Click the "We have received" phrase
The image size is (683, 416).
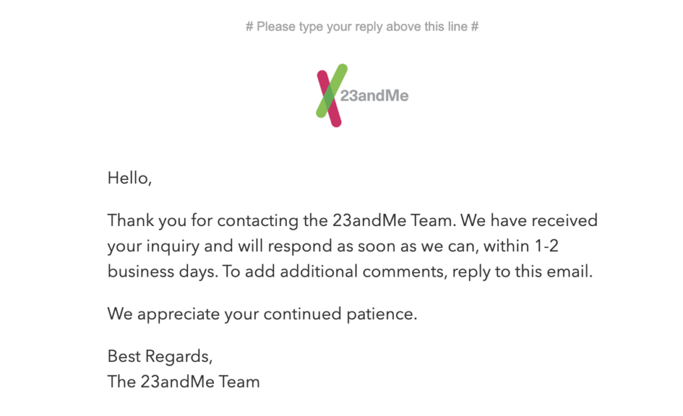[x=529, y=220]
